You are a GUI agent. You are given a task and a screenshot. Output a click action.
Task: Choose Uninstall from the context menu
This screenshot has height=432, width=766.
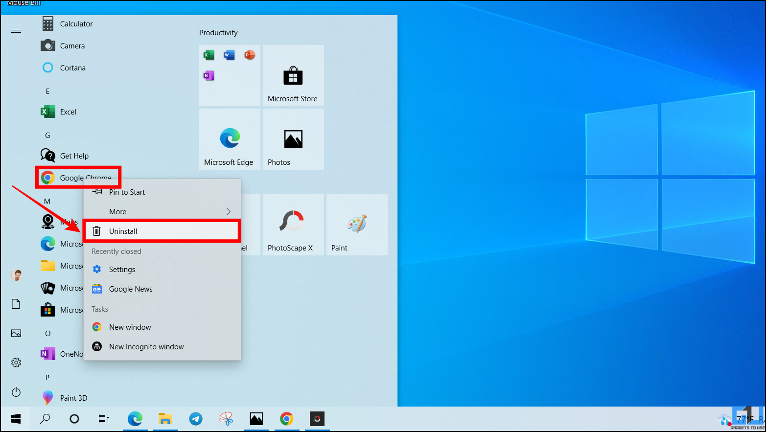coord(162,231)
